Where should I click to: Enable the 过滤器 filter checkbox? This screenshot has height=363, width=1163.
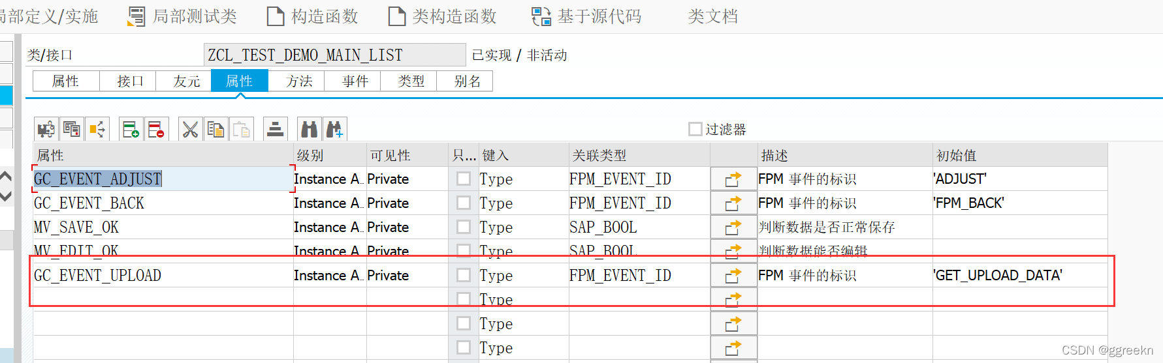(695, 129)
